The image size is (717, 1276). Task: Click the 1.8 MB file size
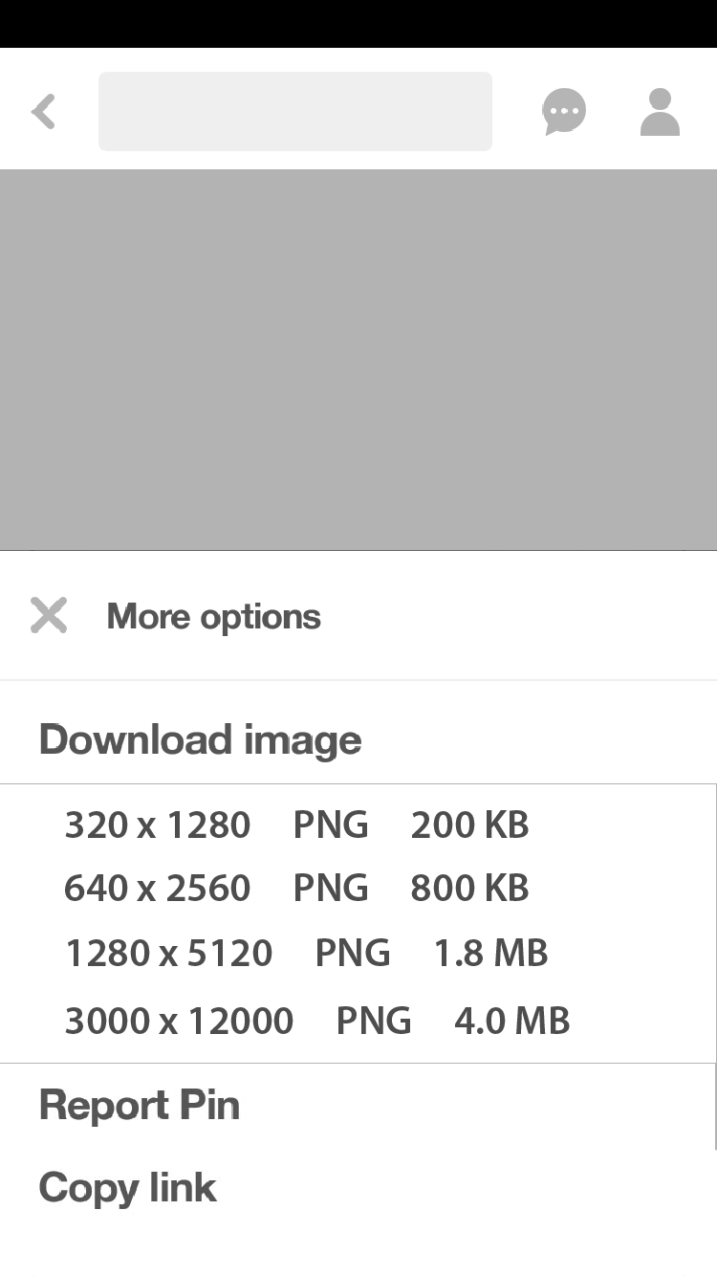point(490,954)
